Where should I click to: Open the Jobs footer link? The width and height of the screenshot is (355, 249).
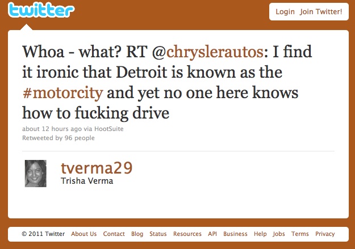[279, 234]
